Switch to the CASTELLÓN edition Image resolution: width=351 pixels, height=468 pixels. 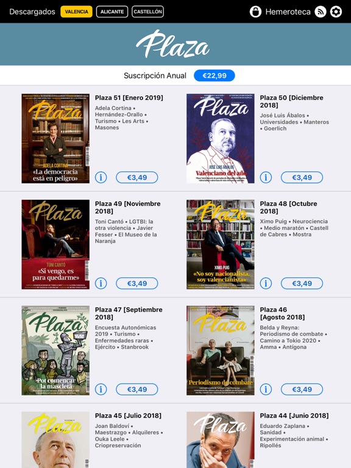[147, 12]
